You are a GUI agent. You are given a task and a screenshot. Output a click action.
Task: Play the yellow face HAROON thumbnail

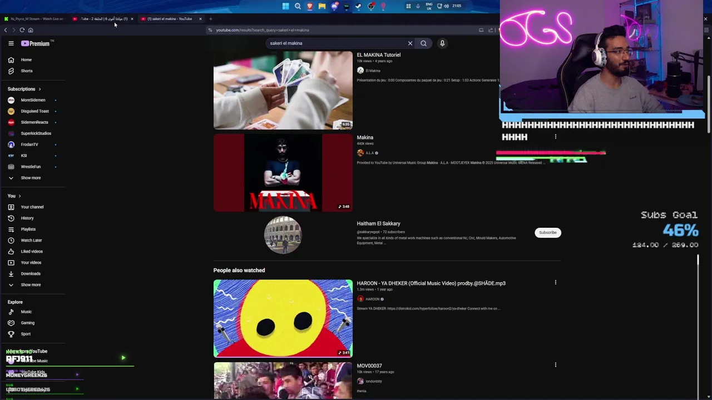coord(283,318)
